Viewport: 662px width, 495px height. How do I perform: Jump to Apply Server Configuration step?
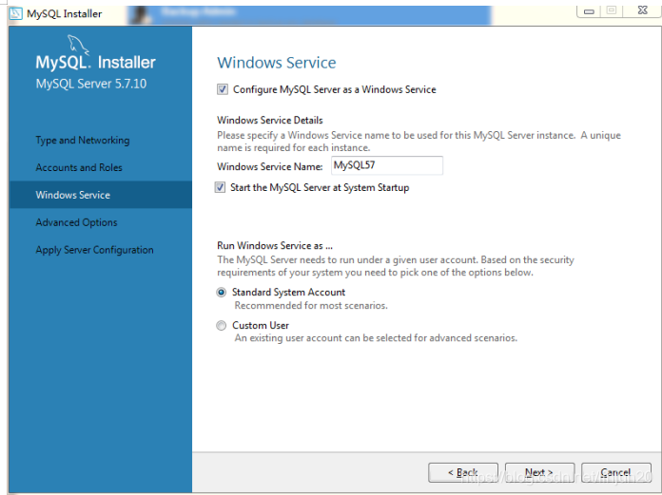94,250
